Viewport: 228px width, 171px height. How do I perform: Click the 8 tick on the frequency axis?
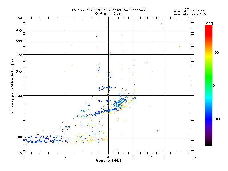pyautogui.click(x=151, y=157)
